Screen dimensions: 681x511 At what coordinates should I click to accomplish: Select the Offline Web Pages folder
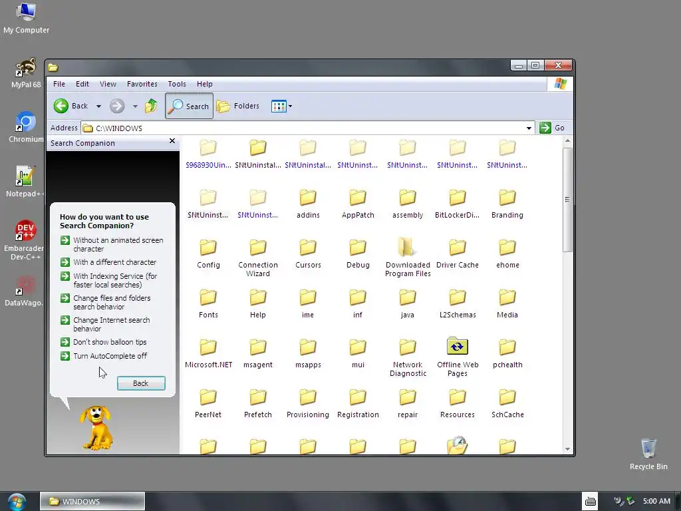click(x=458, y=357)
